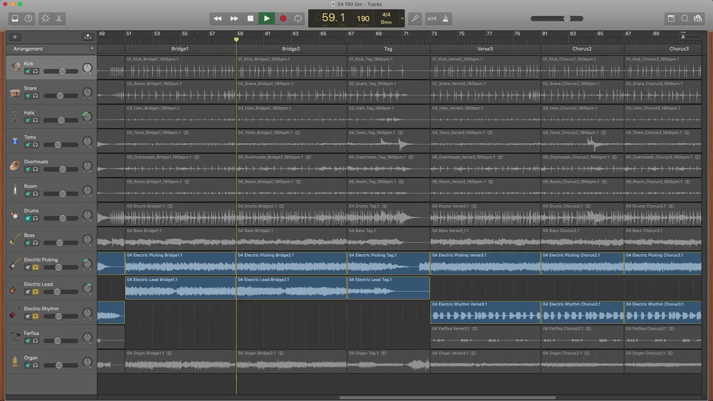Image resolution: width=713 pixels, height=401 pixels.
Task: Open the Gmin key signature menu
Action: click(386, 22)
